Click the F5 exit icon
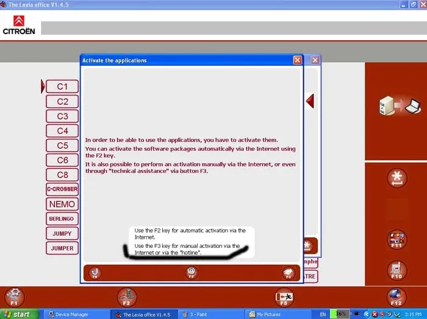427x319 pixels. (x=284, y=297)
